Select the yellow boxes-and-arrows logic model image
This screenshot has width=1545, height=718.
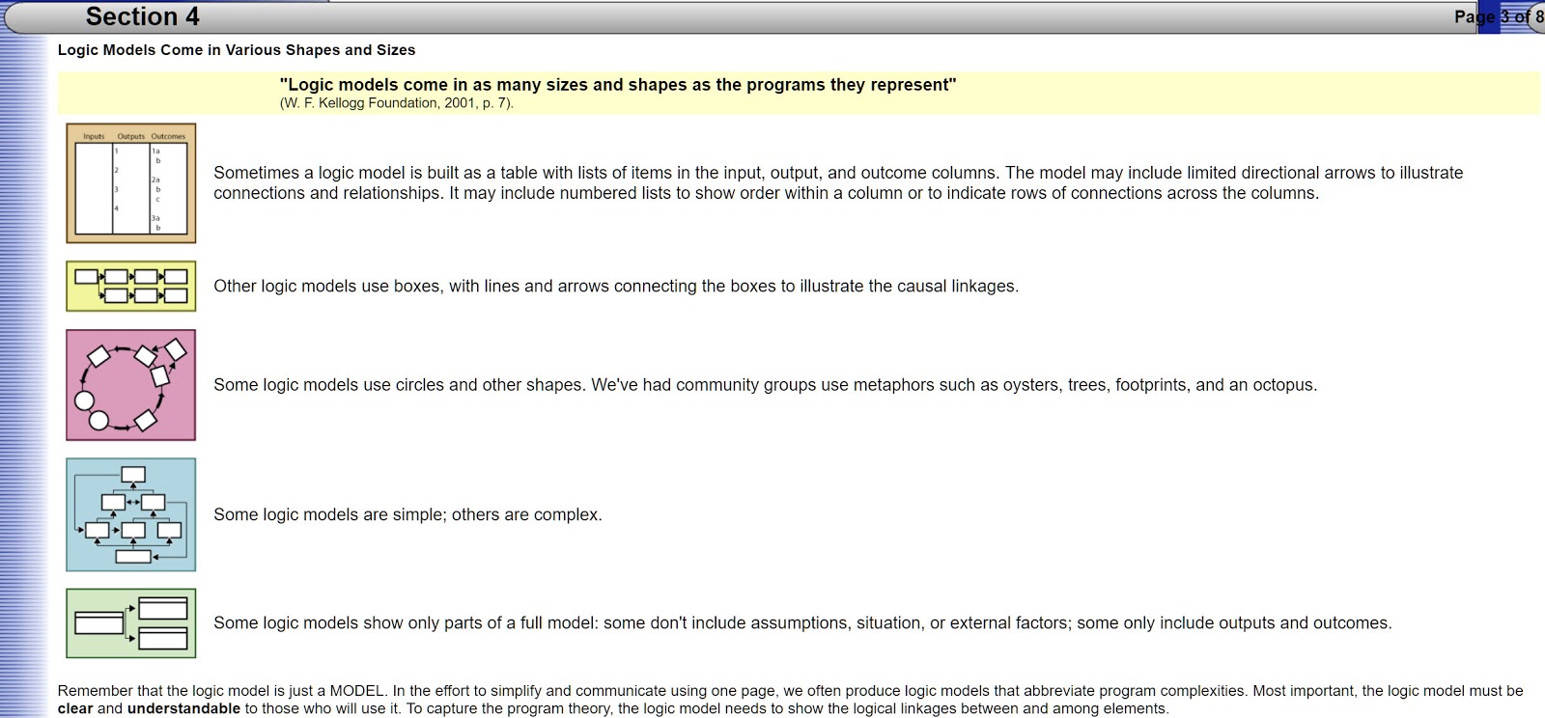click(x=131, y=286)
